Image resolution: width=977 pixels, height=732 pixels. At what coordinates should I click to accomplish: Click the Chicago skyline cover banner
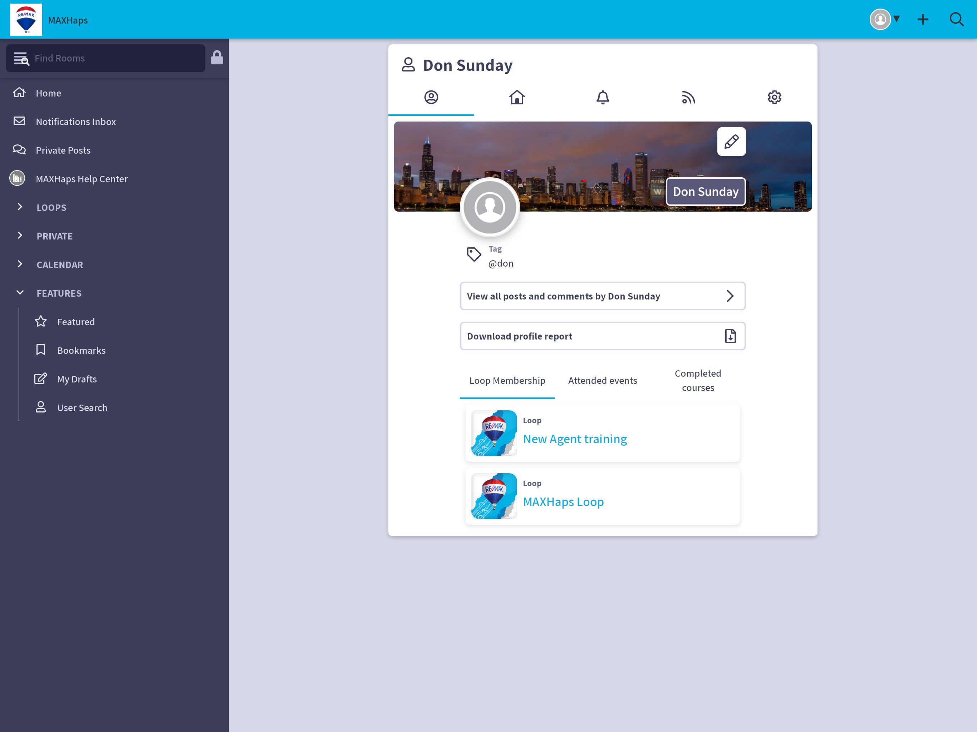(603, 167)
